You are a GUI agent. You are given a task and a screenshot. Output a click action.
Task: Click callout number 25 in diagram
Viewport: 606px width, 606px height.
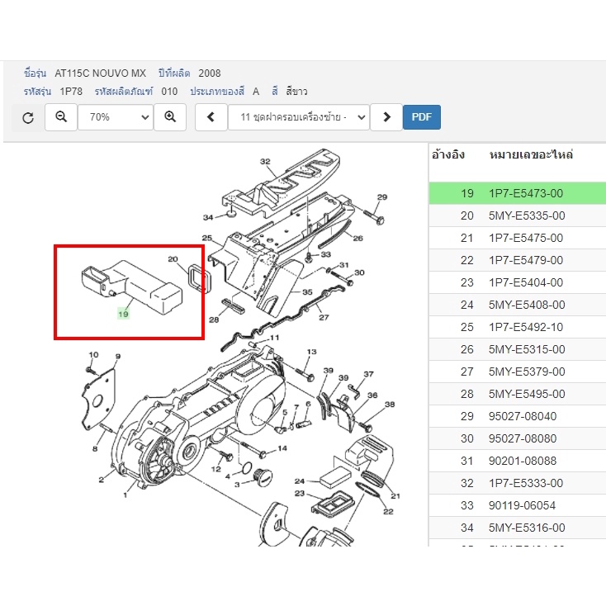[x=206, y=238]
